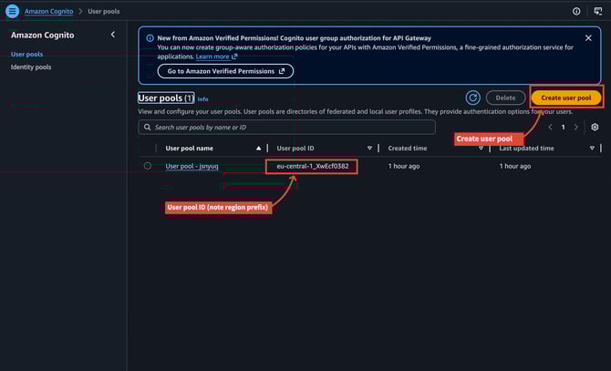The height and width of the screenshot is (371, 611).
Task: Go to next page of user pools
Action: pos(576,128)
